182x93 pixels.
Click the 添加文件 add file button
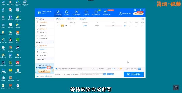click(x=60, y=19)
